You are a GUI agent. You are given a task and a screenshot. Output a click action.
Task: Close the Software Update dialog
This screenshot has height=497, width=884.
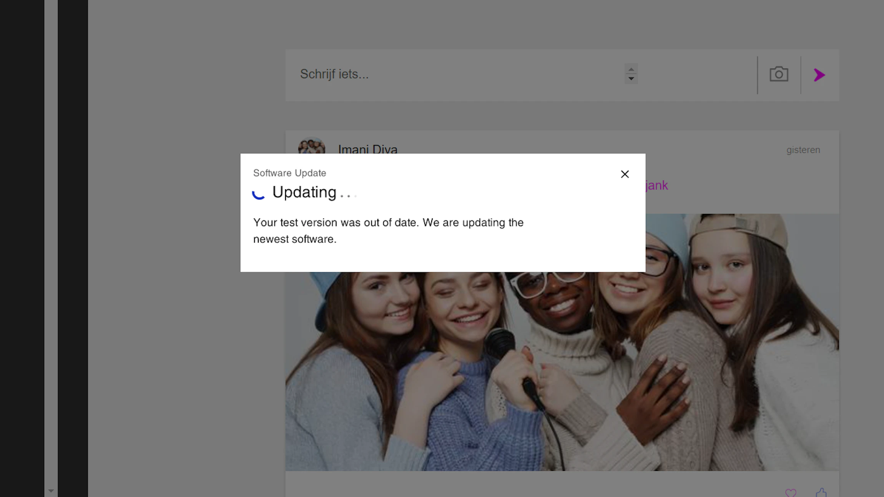point(625,174)
